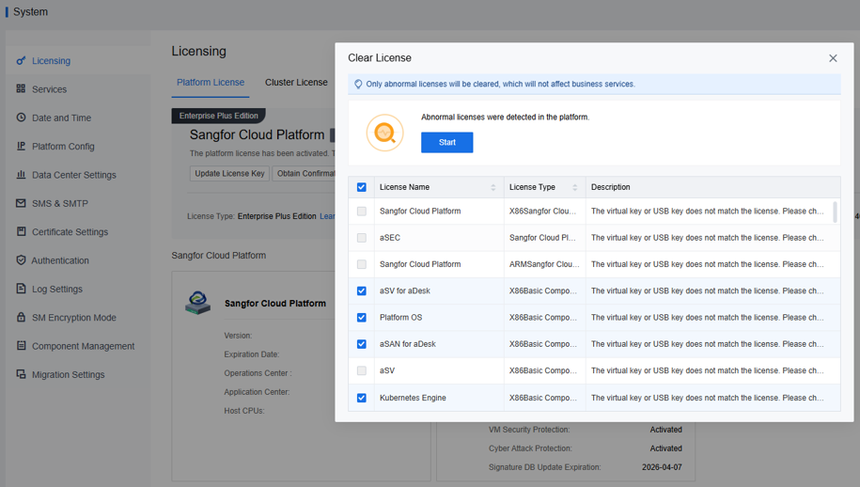Click the Sangfor Cloud Platform product icon
860x487 pixels.
pos(198,303)
